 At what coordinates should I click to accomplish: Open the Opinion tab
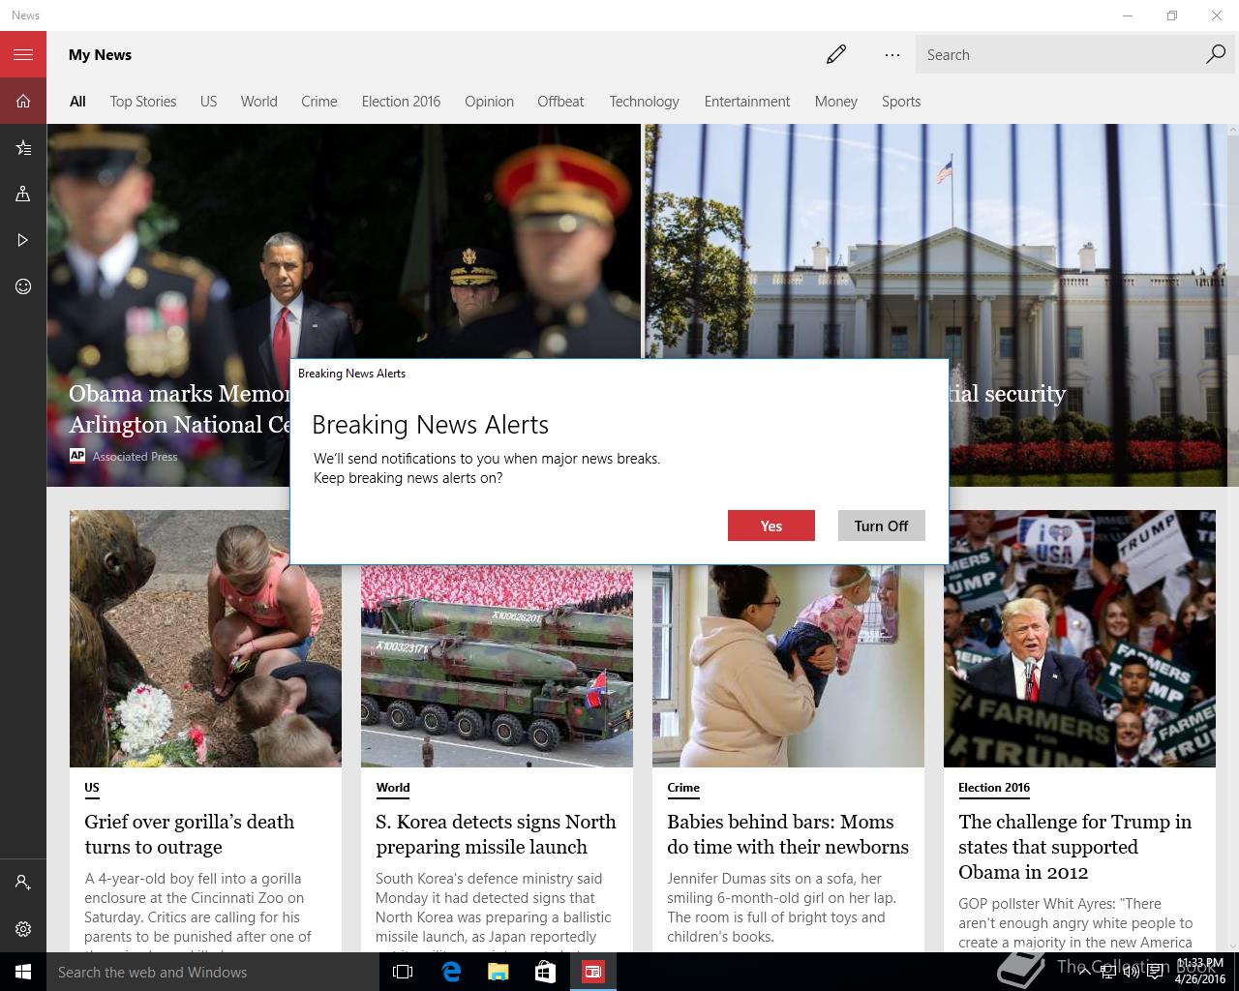[489, 102]
